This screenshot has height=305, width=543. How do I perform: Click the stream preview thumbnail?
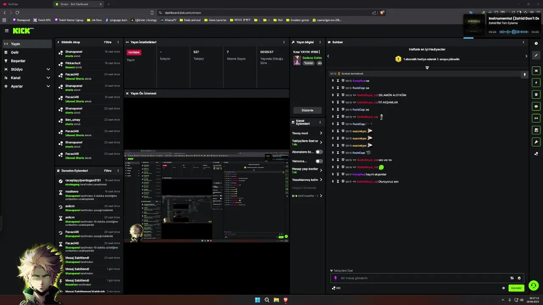point(207,196)
